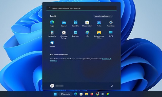Launch Chrome from the taskbar

(x=97, y=94)
